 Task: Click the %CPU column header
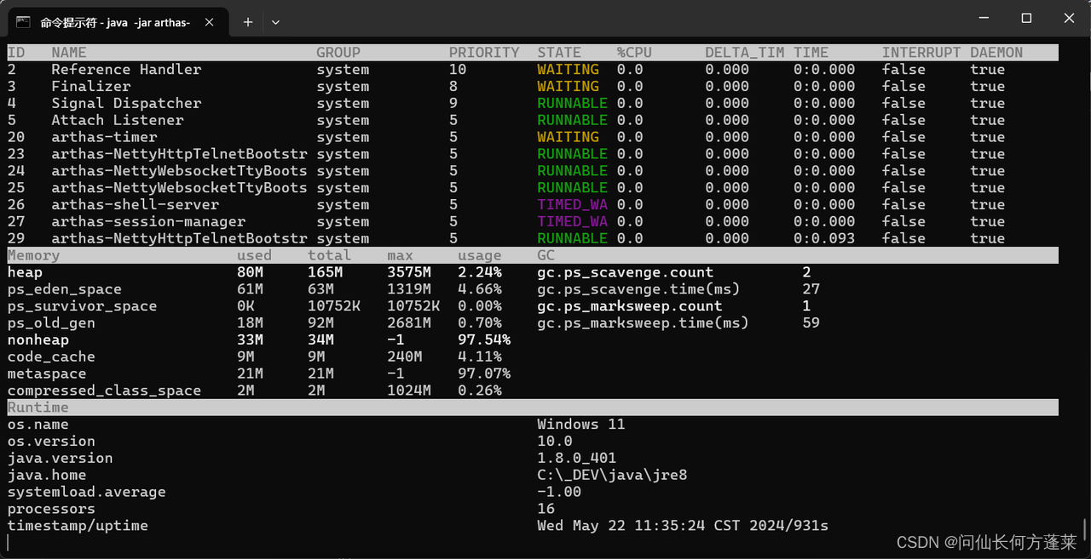[x=634, y=53]
